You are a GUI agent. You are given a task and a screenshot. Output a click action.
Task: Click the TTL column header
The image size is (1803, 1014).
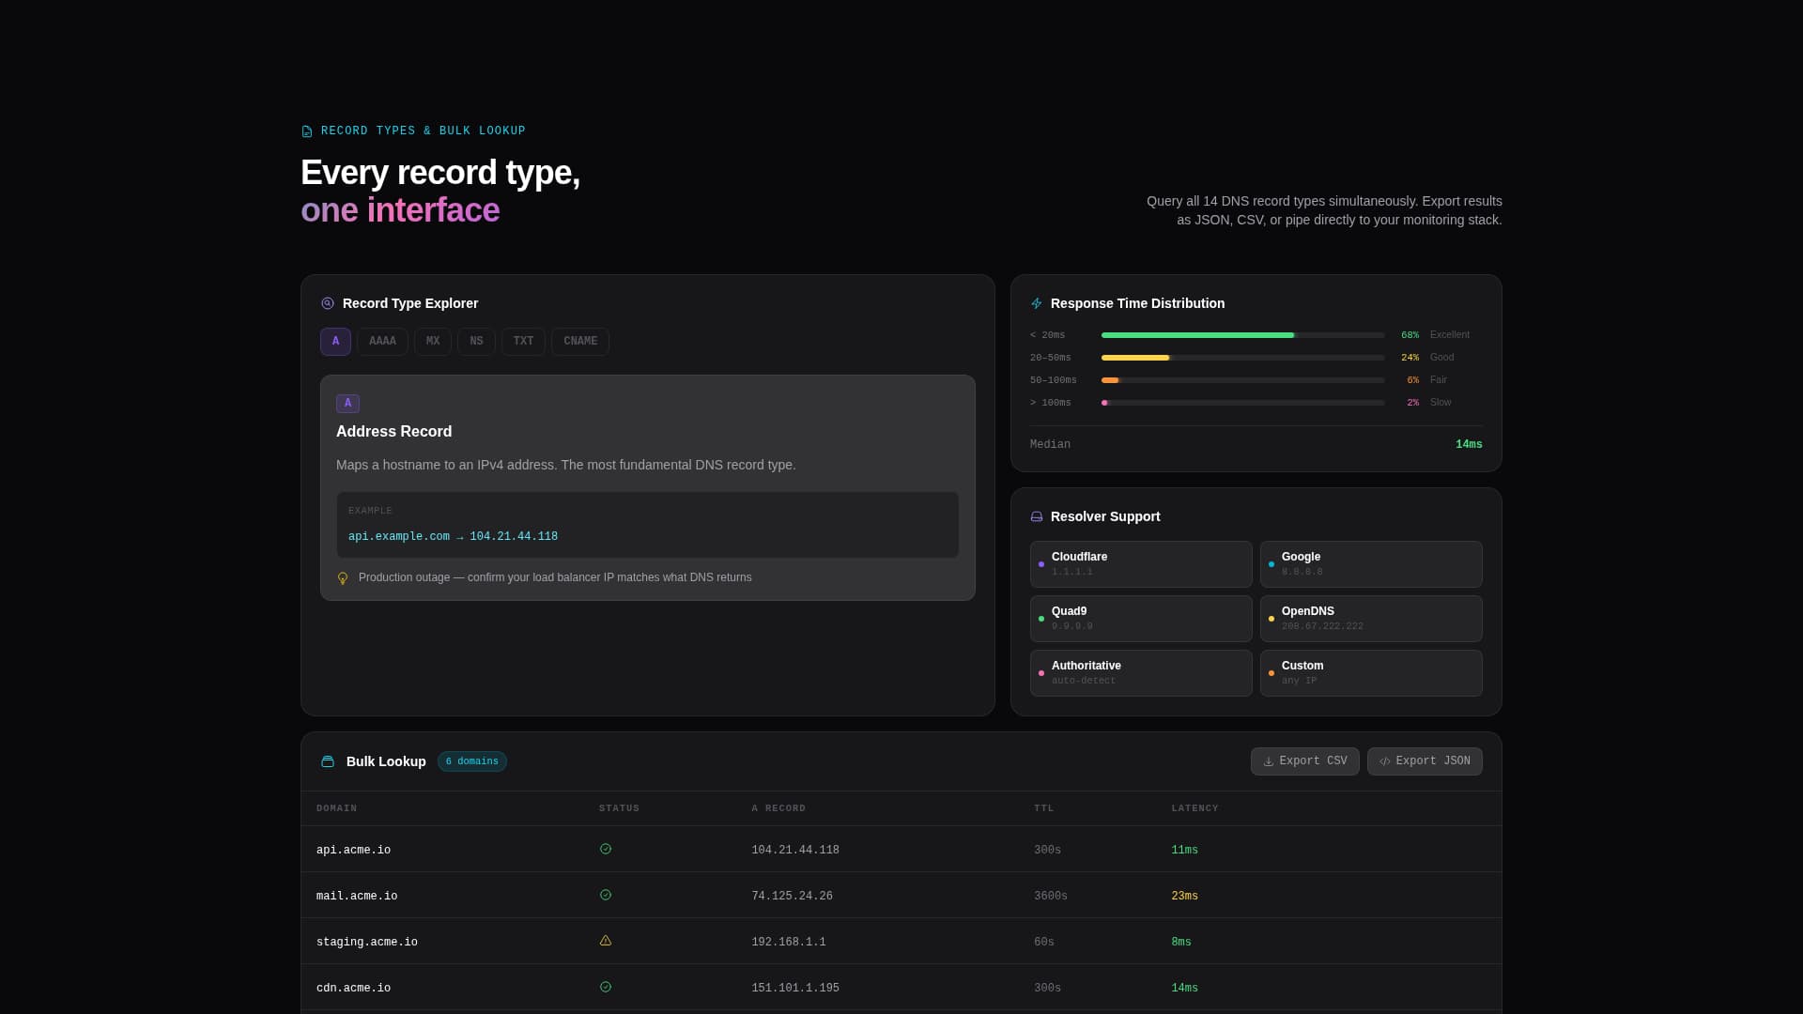pos(1044,808)
